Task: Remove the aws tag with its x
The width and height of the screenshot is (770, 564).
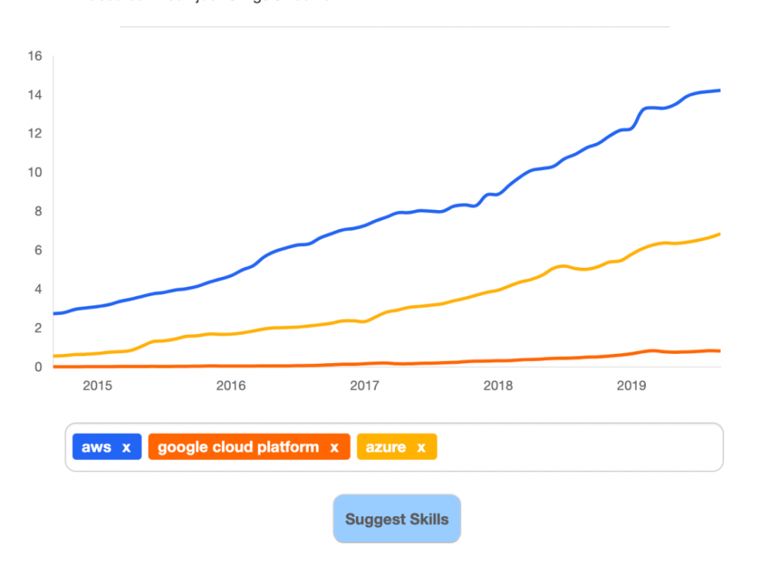Action: coord(126,448)
